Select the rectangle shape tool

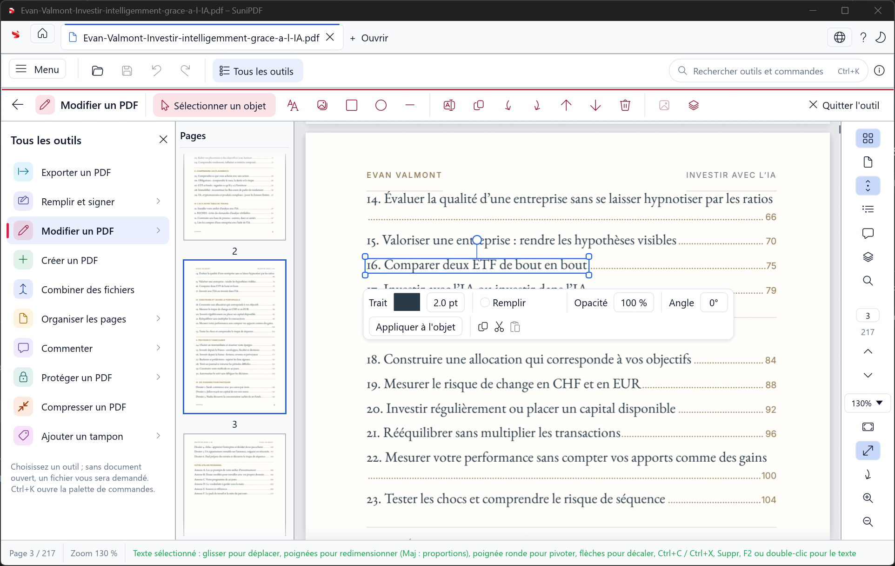click(x=352, y=106)
